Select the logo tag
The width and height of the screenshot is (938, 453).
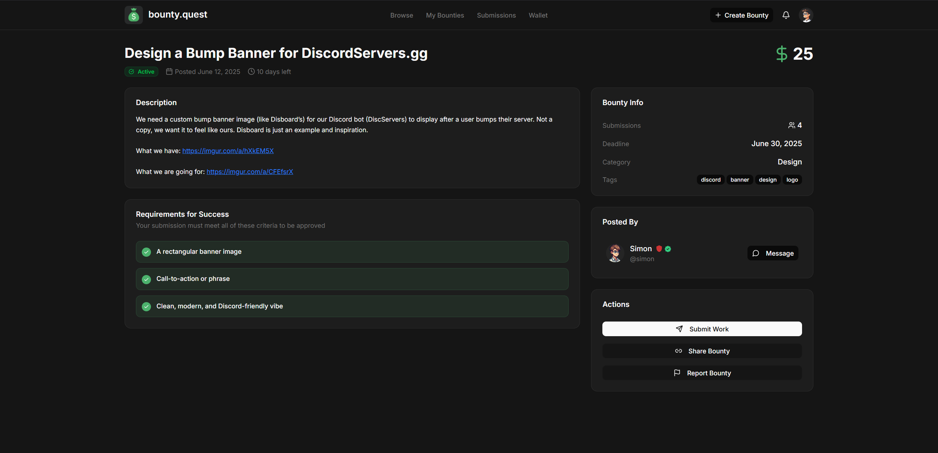792,179
